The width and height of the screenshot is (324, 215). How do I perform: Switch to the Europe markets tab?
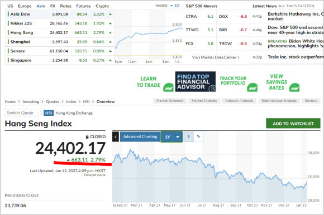pyautogui.click(x=25, y=6)
